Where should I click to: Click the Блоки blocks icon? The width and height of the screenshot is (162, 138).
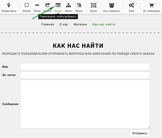click(x=94, y=5)
